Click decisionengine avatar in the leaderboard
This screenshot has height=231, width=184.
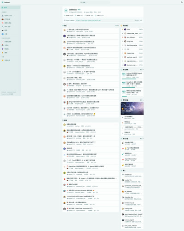(x=125, y=45)
